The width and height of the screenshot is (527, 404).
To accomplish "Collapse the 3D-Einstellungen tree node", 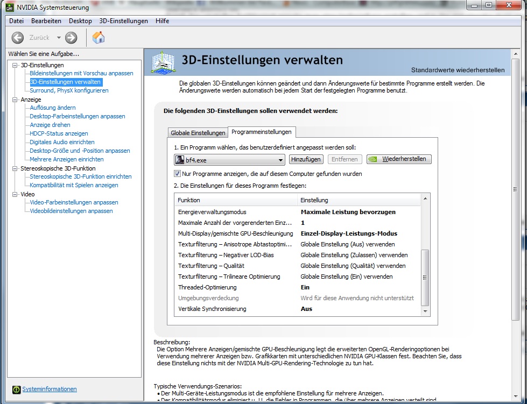I will click(15, 65).
